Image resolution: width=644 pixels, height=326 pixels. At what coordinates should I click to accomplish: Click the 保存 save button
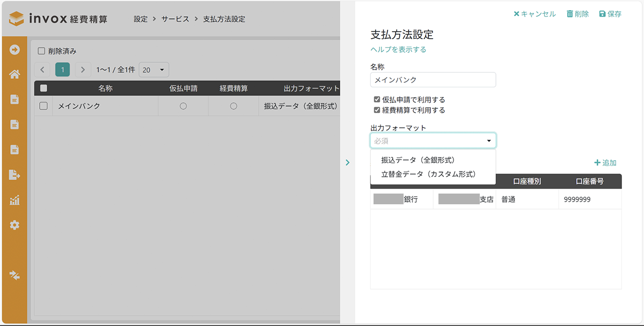[x=610, y=14]
